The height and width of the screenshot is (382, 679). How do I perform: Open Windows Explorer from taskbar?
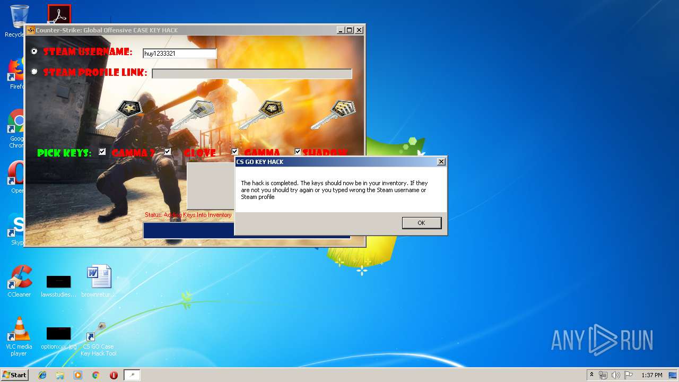[x=60, y=375]
